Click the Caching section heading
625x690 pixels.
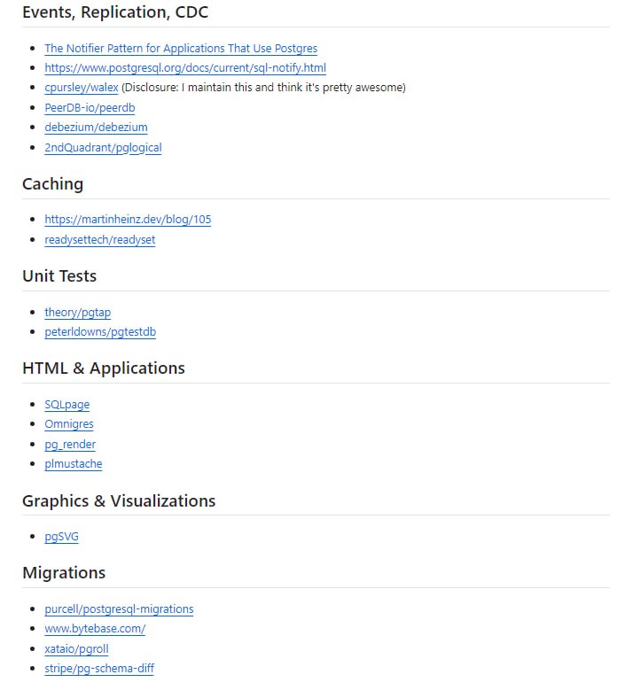[52, 184]
